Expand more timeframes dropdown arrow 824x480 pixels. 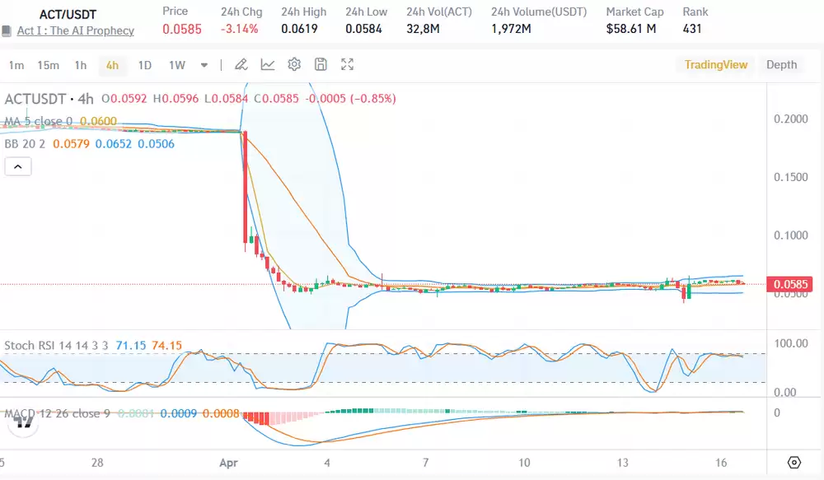(x=204, y=65)
